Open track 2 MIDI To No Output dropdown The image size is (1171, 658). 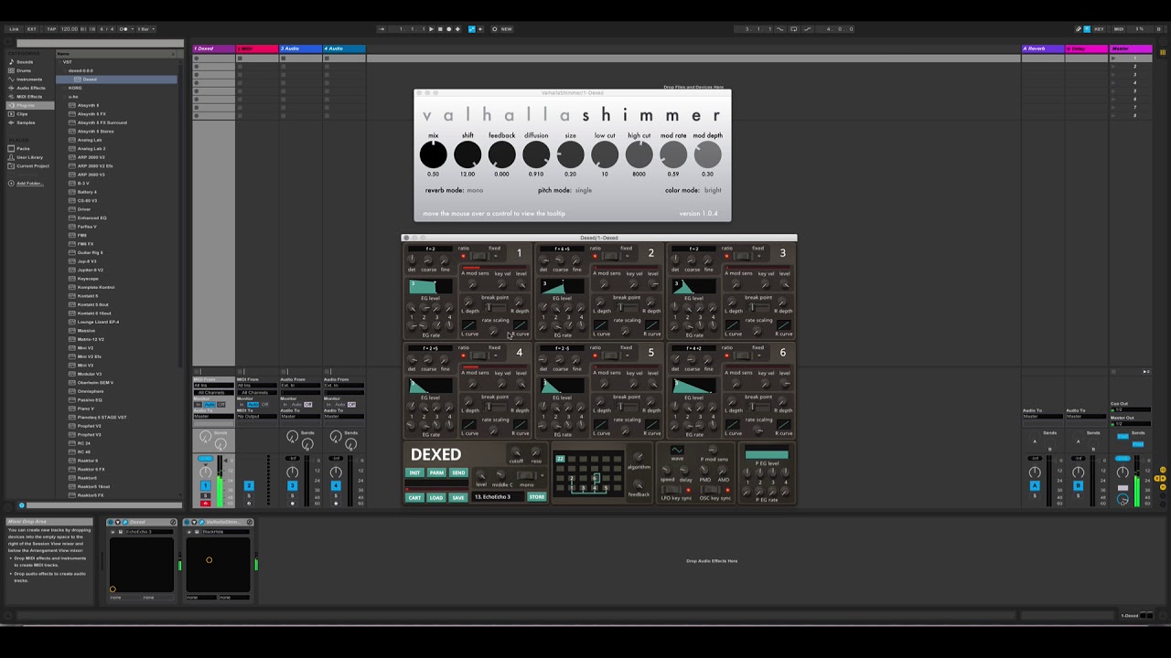(256, 417)
